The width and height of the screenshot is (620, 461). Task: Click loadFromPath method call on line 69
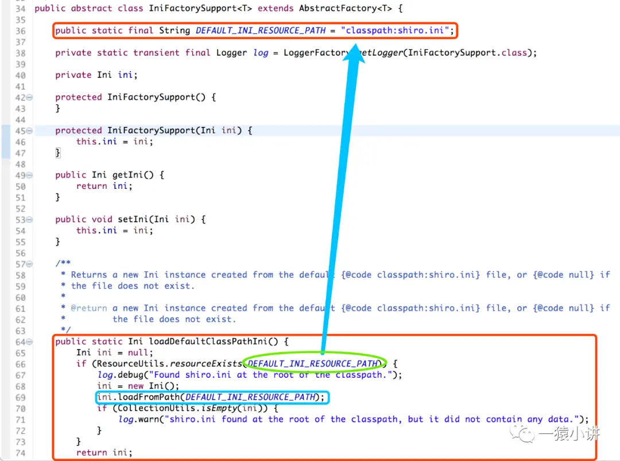(x=149, y=397)
